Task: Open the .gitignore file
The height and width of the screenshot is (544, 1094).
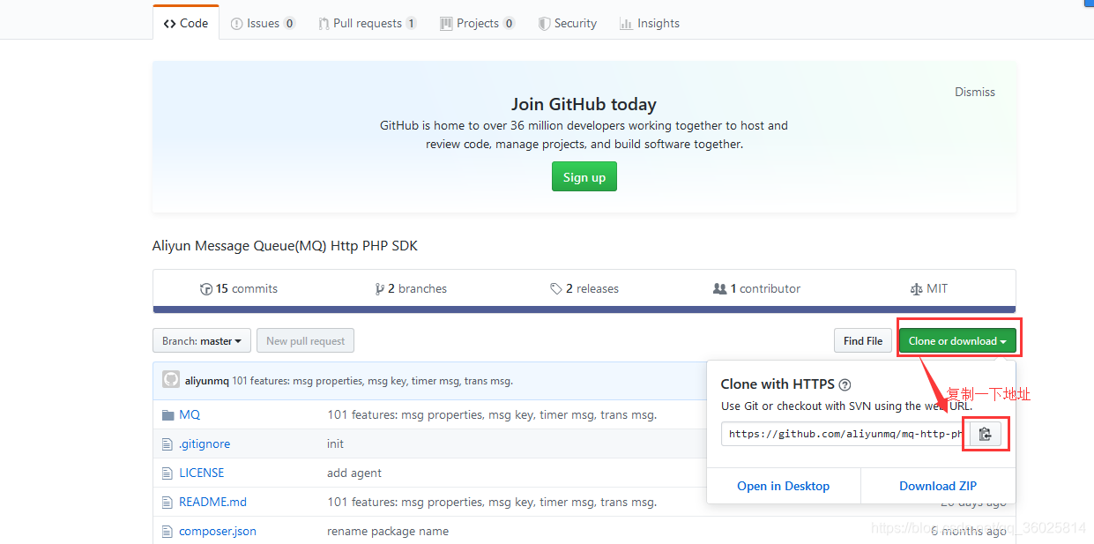Action: (x=205, y=443)
